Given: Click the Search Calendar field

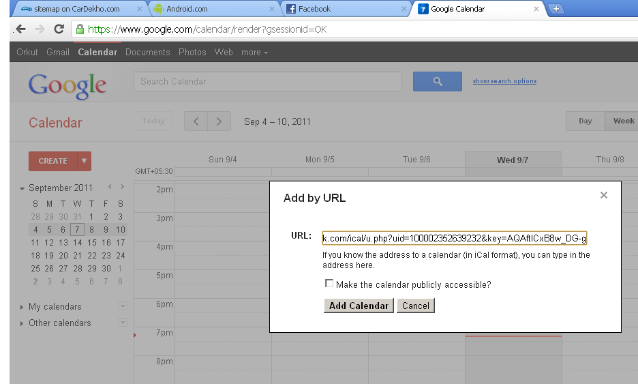Looking at the screenshot, I should click(x=268, y=81).
